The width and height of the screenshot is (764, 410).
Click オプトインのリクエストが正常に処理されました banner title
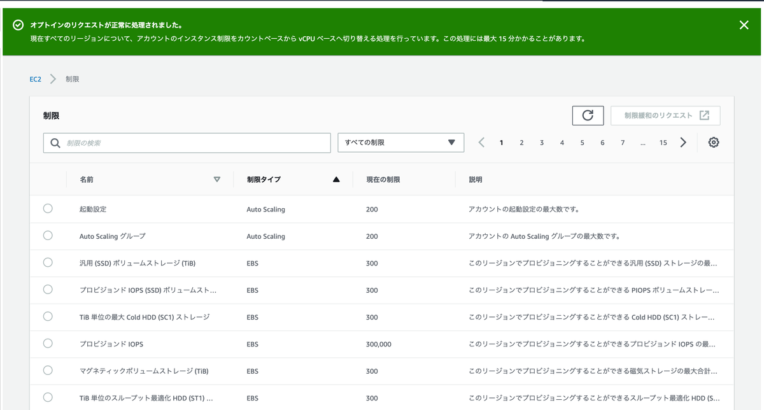(106, 25)
